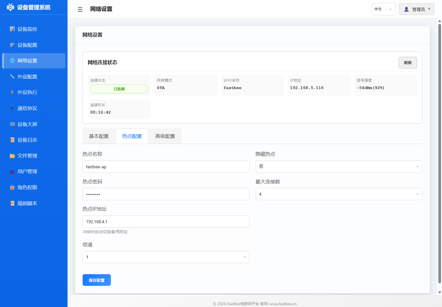Click the footer FastBee copyright text

(x=255, y=304)
